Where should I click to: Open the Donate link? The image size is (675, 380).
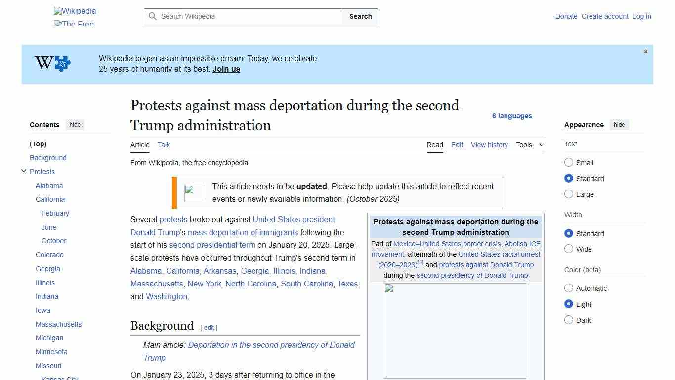(566, 16)
